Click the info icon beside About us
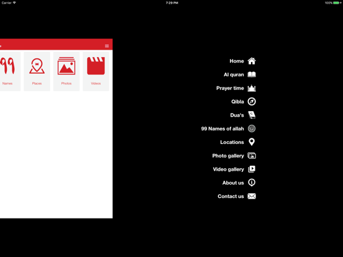 [x=252, y=183]
